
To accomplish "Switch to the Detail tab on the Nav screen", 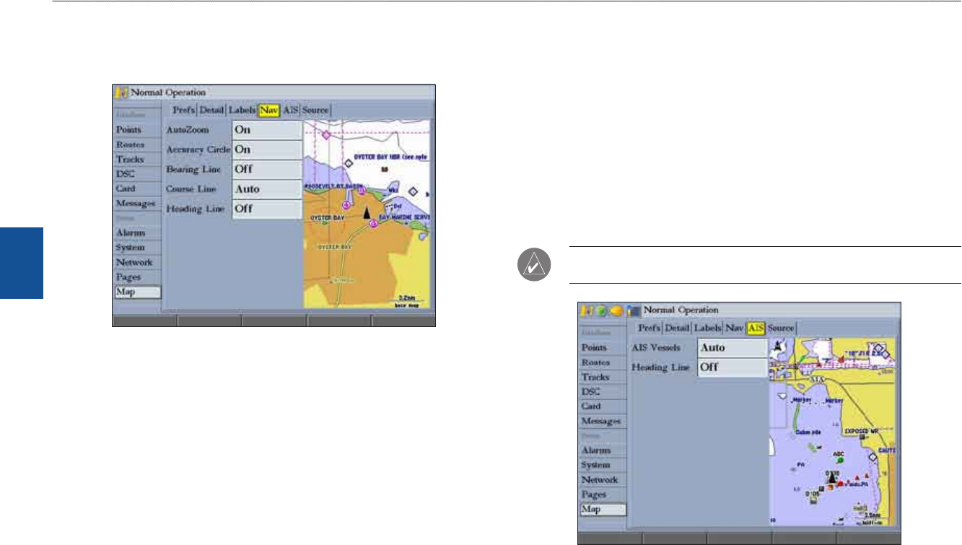I will (212, 110).
